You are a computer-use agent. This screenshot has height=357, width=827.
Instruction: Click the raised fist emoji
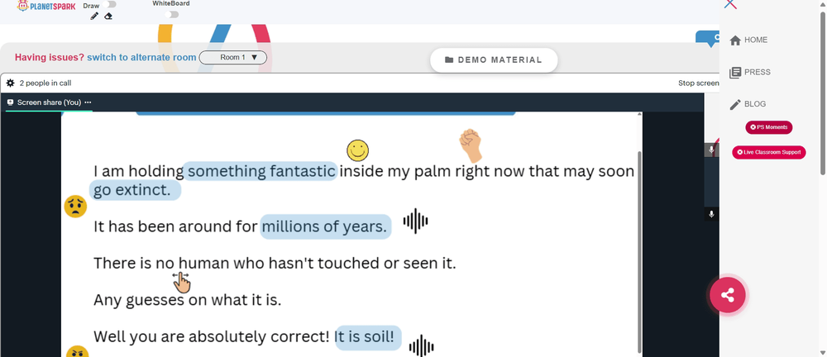[x=471, y=145]
